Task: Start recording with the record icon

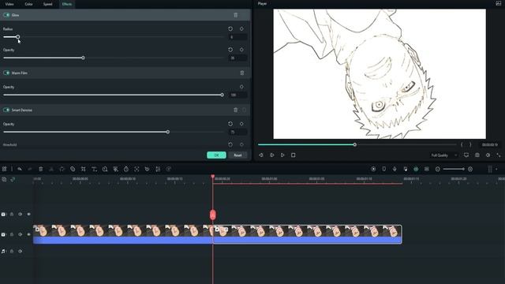Action: [x=373, y=169]
